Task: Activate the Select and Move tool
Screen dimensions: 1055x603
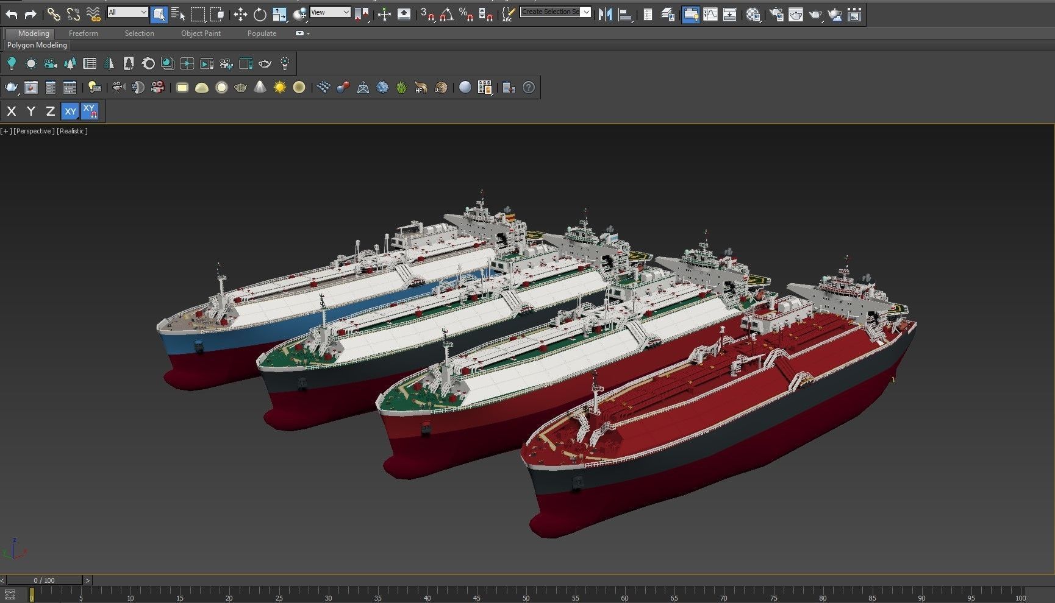Action: point(240,15)
